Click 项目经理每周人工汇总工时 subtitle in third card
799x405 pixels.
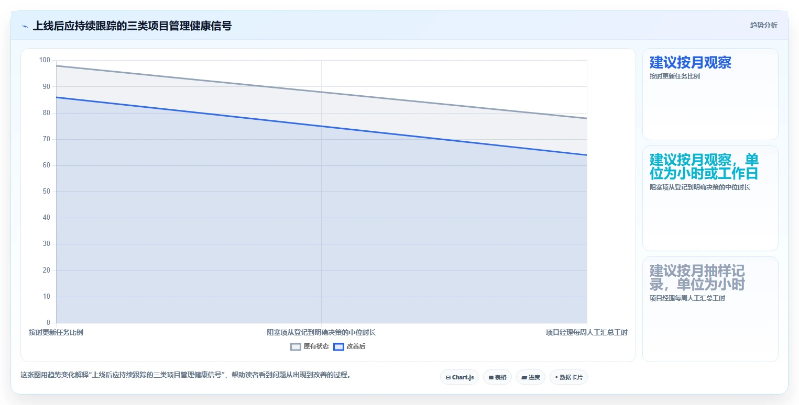[687, 298]
